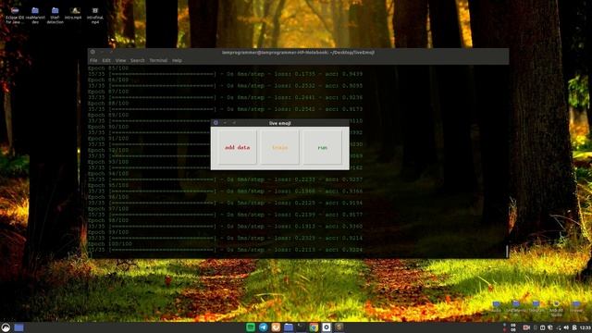Open the terminal File menu
The width and height of the screenshot is (592, 333).
pyautogui.click(x=93, y=60)
